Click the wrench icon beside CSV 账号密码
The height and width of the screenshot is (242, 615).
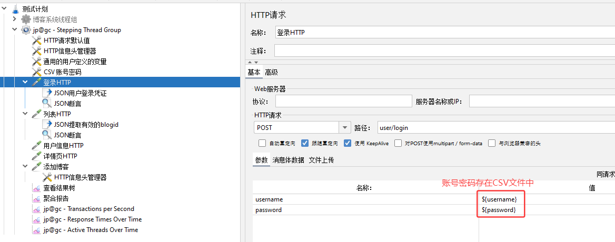(x=36, y=72)
